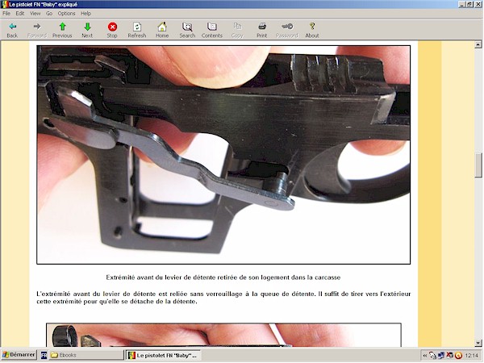Click the 12:14 system clock
Screen dimensions: 484x363
pyautogui.click(x=471, y=356)
